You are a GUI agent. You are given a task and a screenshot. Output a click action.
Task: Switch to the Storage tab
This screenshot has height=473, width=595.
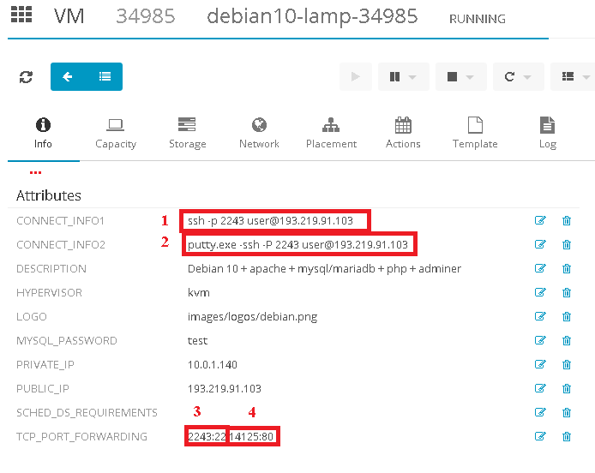coord(187,133)
